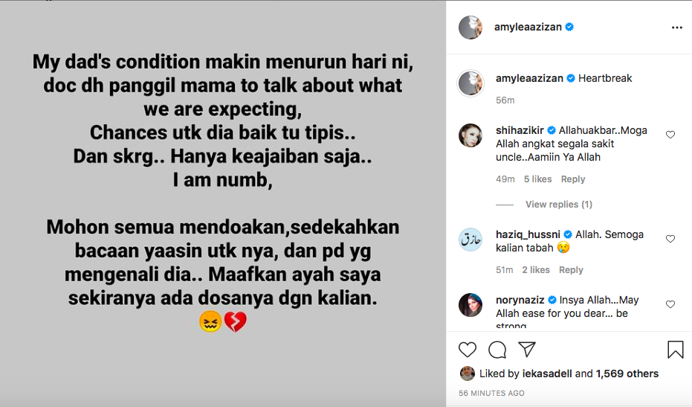View the 1,569 others who liked
This screenshot has width=692, height=407.
(627, 374)
